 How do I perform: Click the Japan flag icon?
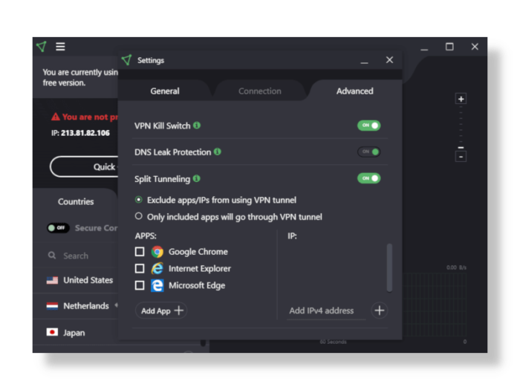click(52, 332)
